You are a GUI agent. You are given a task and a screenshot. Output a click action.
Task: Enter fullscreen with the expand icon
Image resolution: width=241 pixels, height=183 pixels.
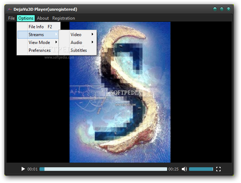pos(218,169)
